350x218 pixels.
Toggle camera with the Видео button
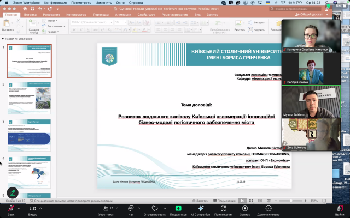(x=32, y=209)
